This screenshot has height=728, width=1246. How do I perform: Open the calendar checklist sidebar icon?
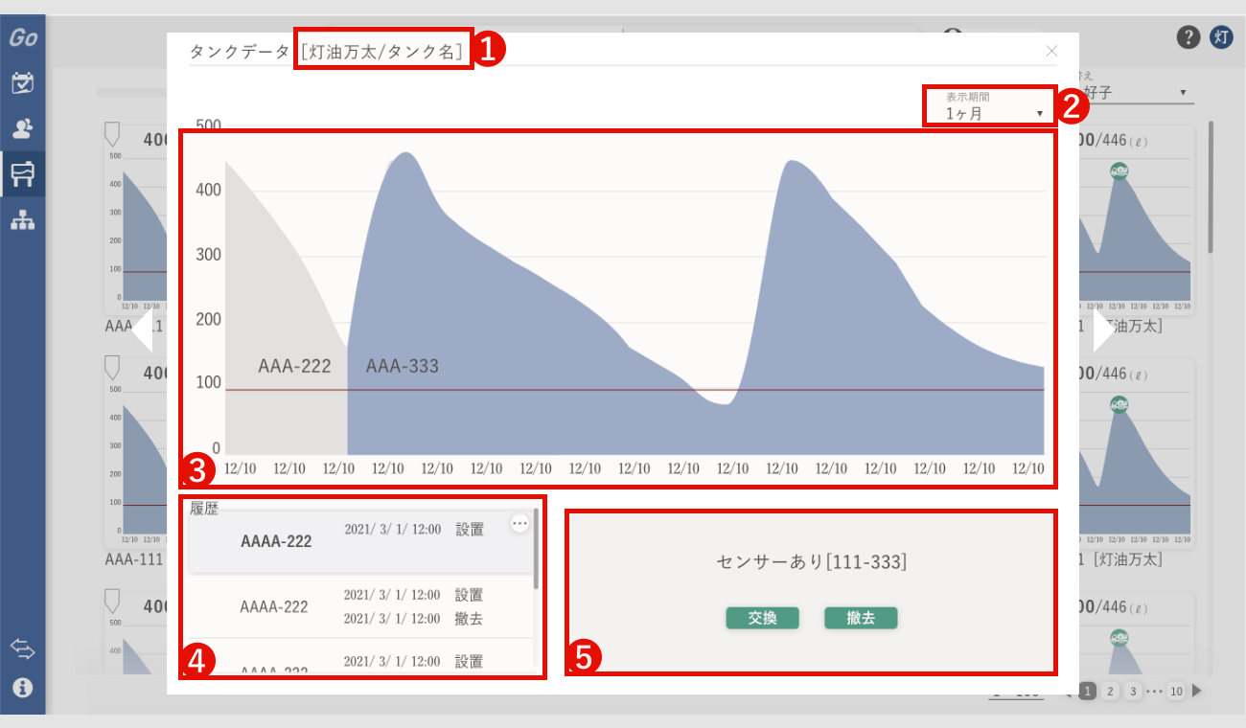coord(22,83)
